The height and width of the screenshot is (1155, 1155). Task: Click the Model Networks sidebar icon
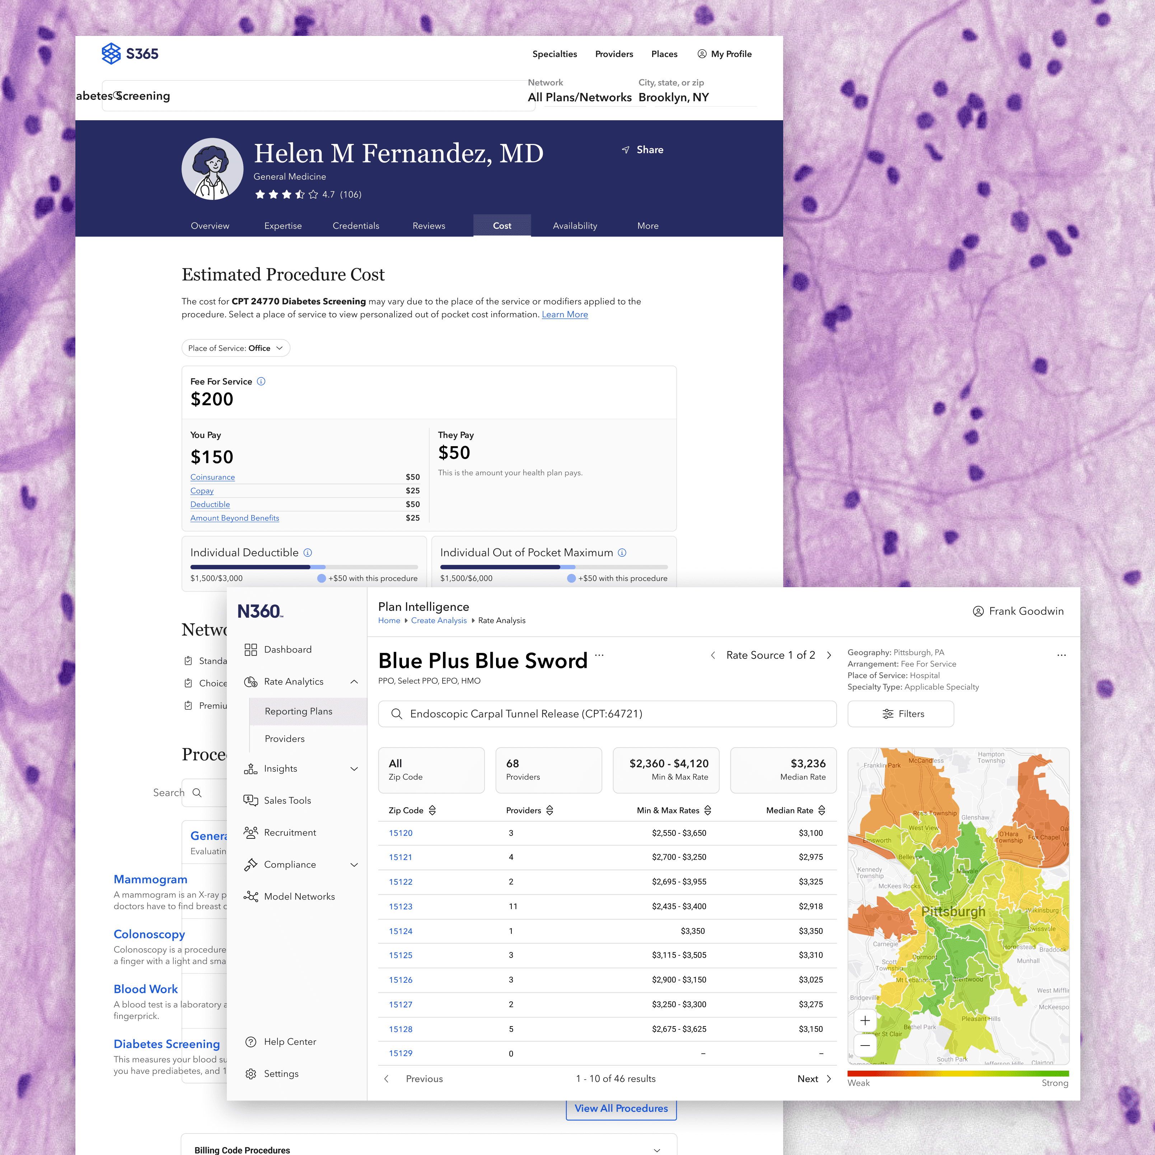[x=251, y=896]
